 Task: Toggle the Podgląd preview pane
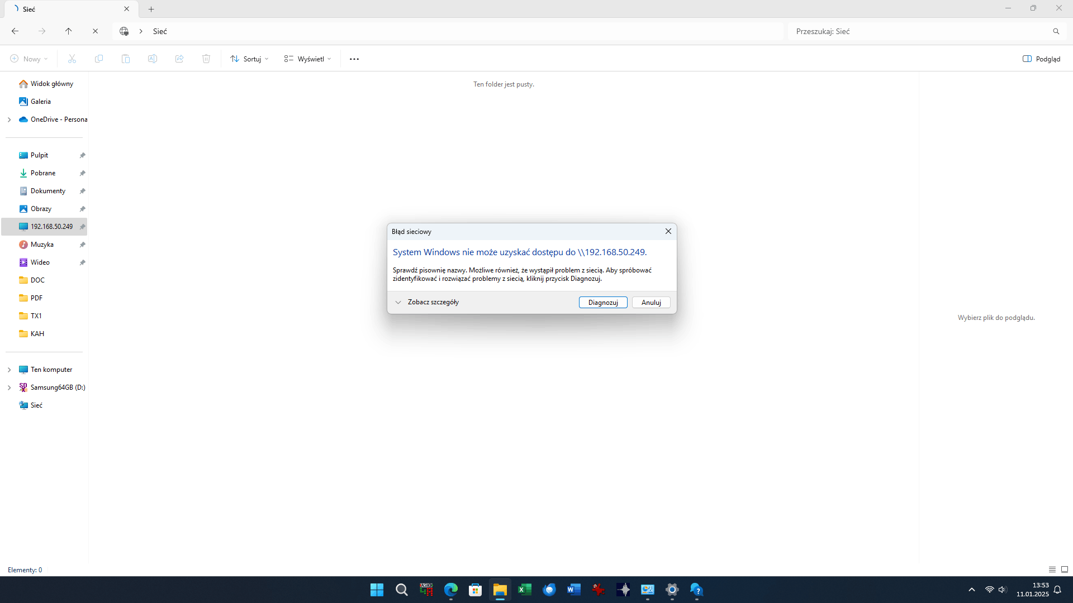(1041, 59)
